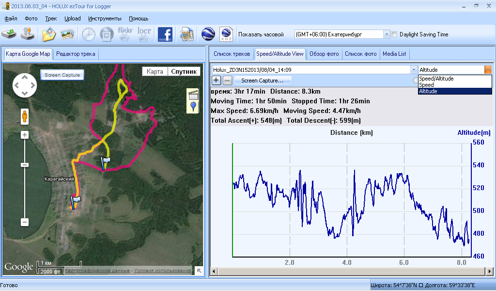
Task: Select Altitude option in the dropdown list
Action: [x=455, y=91]
